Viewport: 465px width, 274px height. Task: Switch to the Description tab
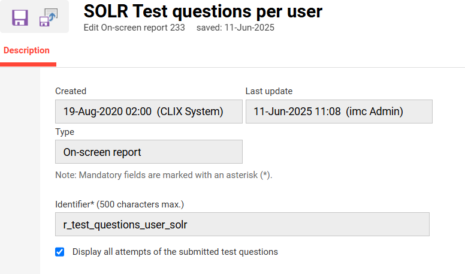pyautogui.click(x=26, y=50)
